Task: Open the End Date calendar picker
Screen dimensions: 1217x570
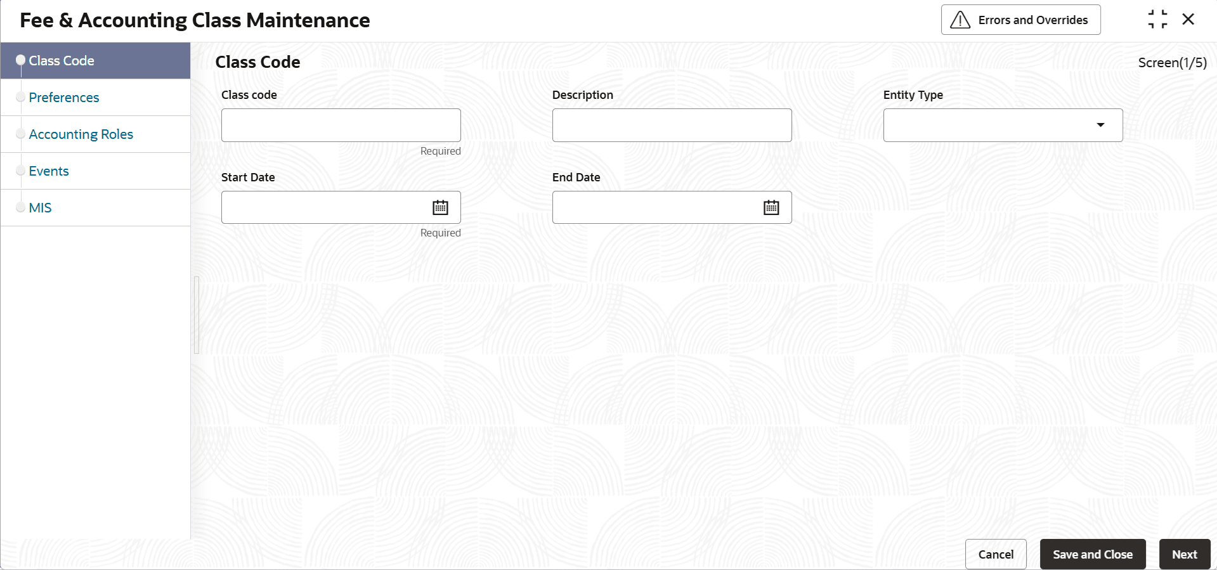Action: pyautogui.click(x=771, y=207)
